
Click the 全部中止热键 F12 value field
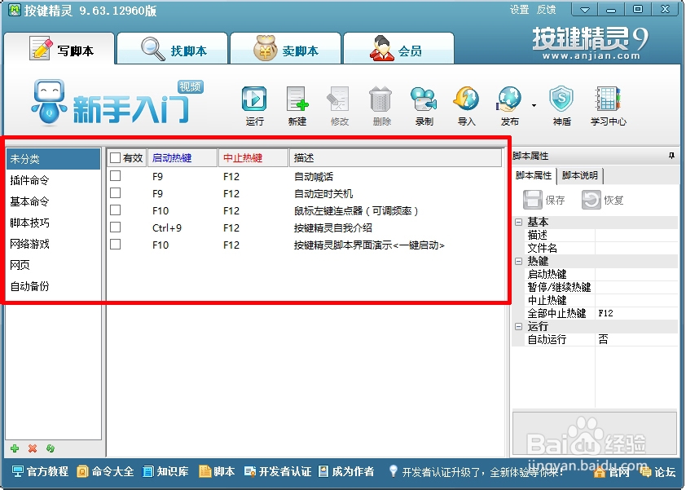(636, 313)
